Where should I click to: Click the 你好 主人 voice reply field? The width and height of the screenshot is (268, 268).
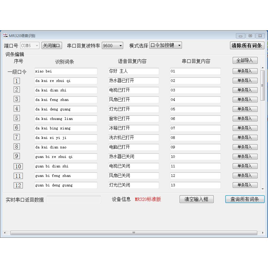[134, 71]
